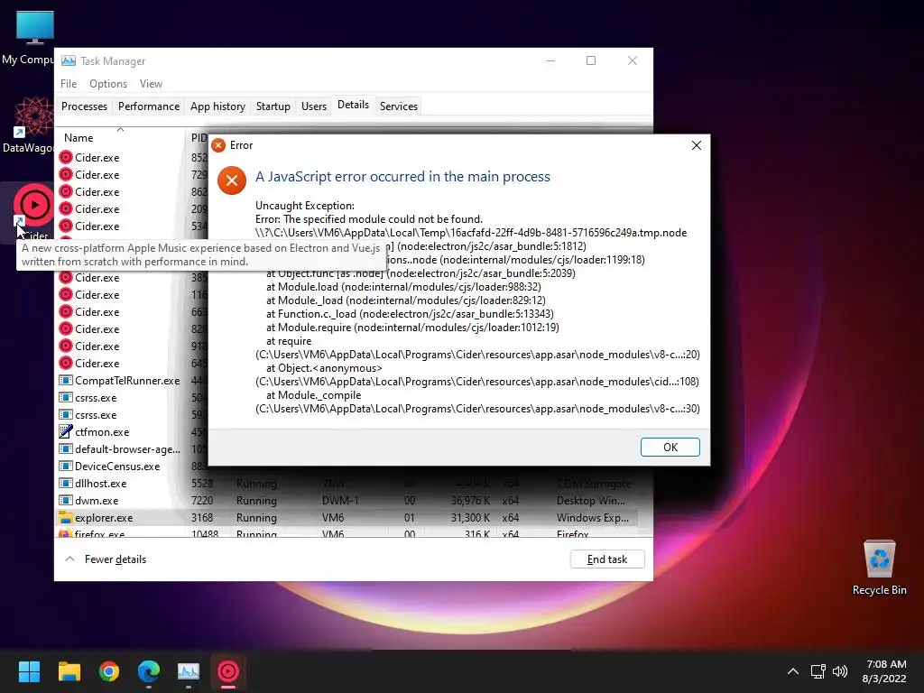The height and width of the screenshot is (693, 924).
Task: Switch to the Processes tab
Action: [x=84, y=106]
